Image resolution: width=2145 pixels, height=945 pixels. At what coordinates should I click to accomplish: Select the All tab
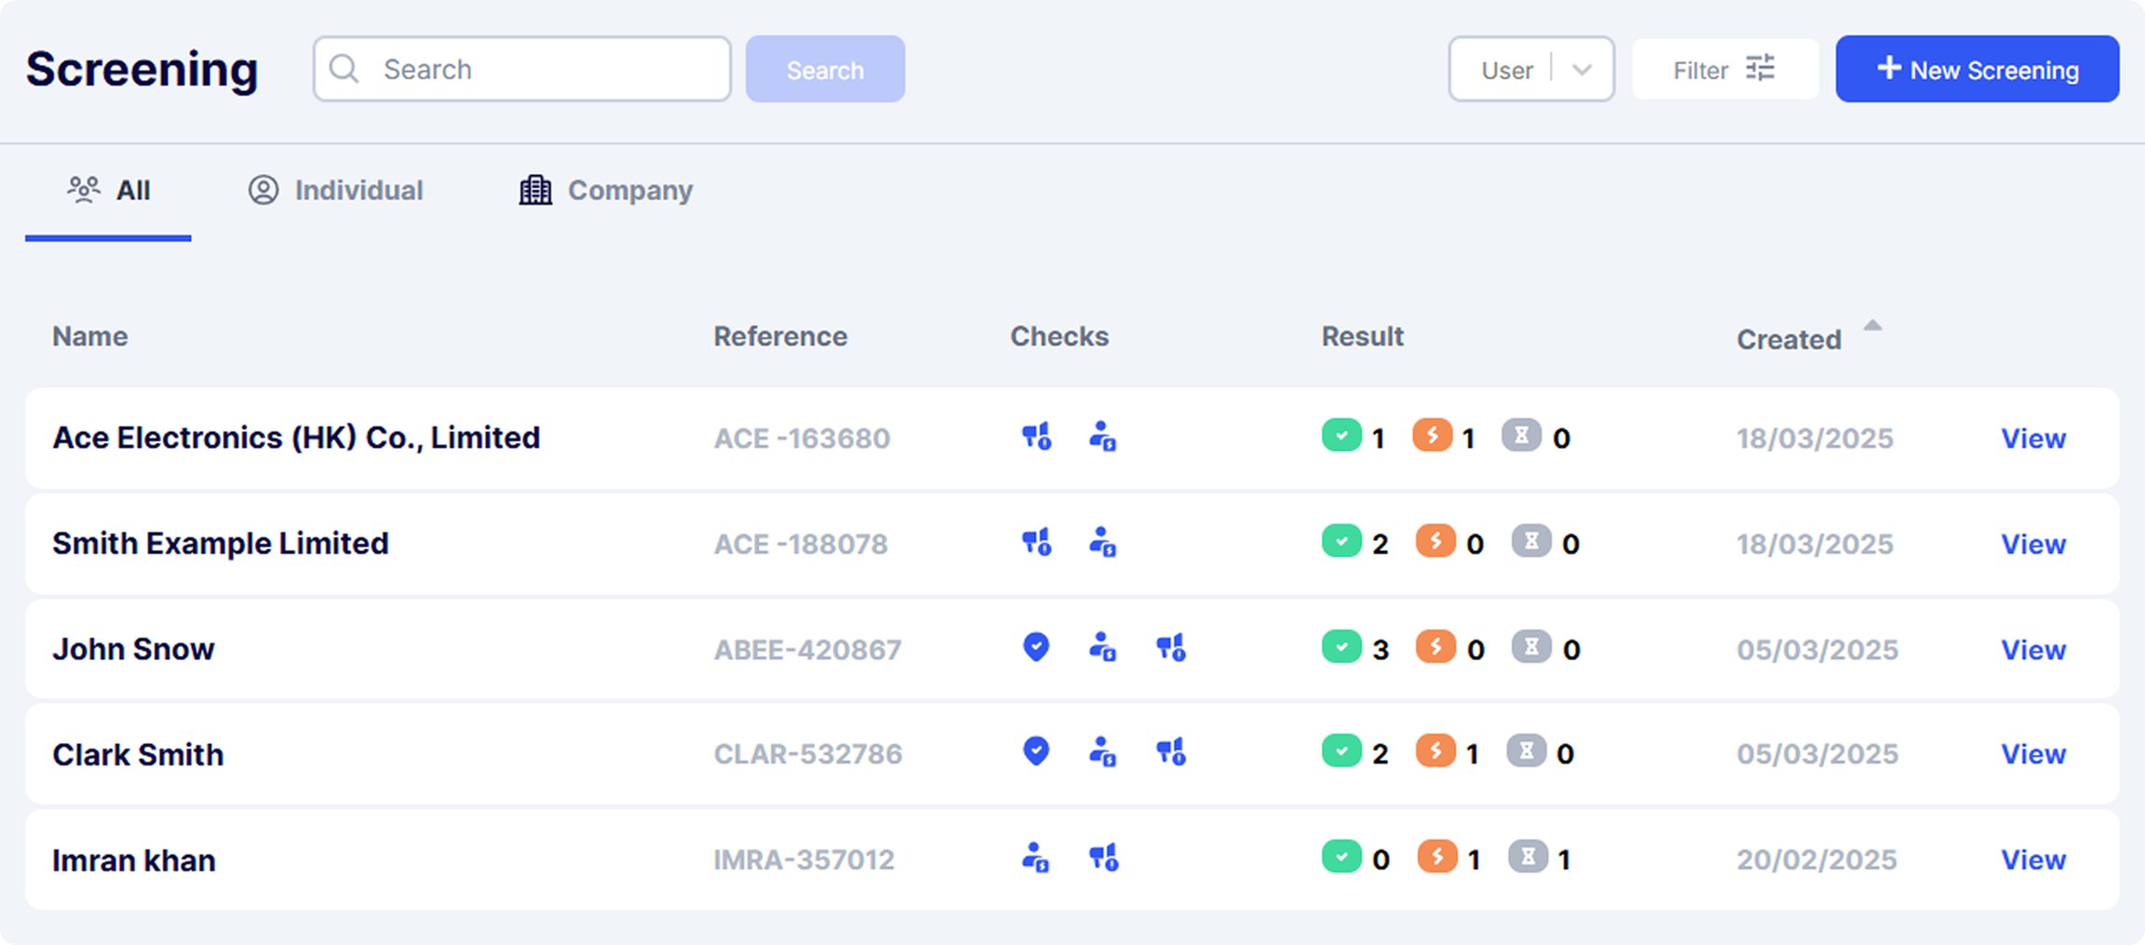(108, 190)
